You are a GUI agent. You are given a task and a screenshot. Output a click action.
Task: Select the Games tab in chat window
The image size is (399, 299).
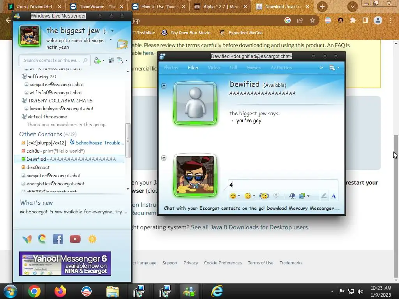[x=253, y=68]
